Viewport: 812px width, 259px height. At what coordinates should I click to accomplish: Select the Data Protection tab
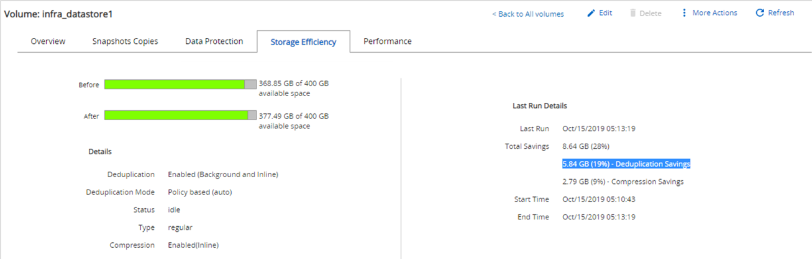214,42
